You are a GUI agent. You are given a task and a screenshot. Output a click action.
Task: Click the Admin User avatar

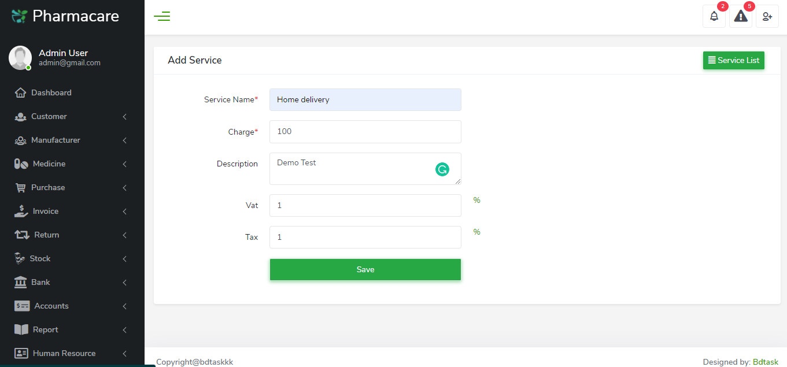pyautogui.click(x=20, y=58)
